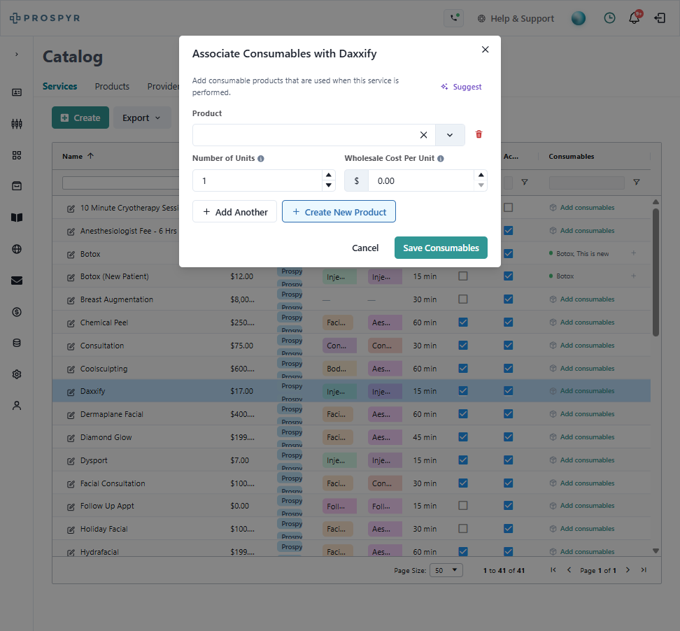The height and width of the screenshot is (631, 680).
Task: Expand the left sidebar with chevron
Action: [x=17, y=54]
